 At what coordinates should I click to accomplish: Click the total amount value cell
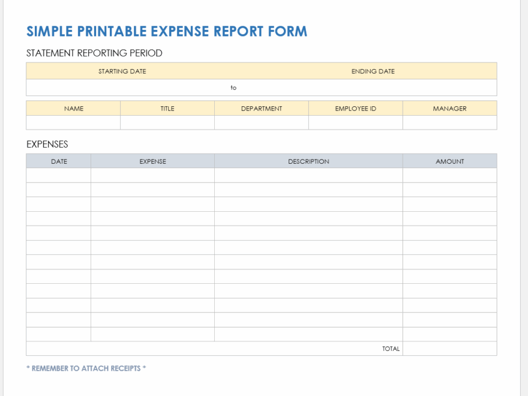click(x=449, y=349)
